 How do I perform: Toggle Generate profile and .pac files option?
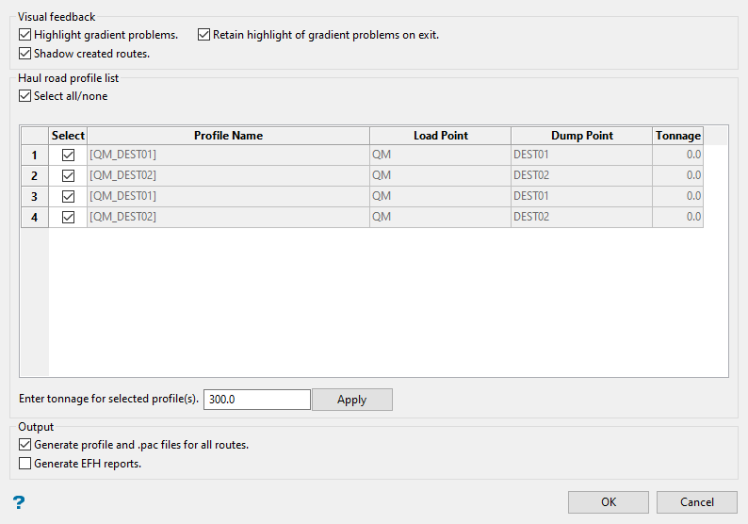(x=25, y=445)
